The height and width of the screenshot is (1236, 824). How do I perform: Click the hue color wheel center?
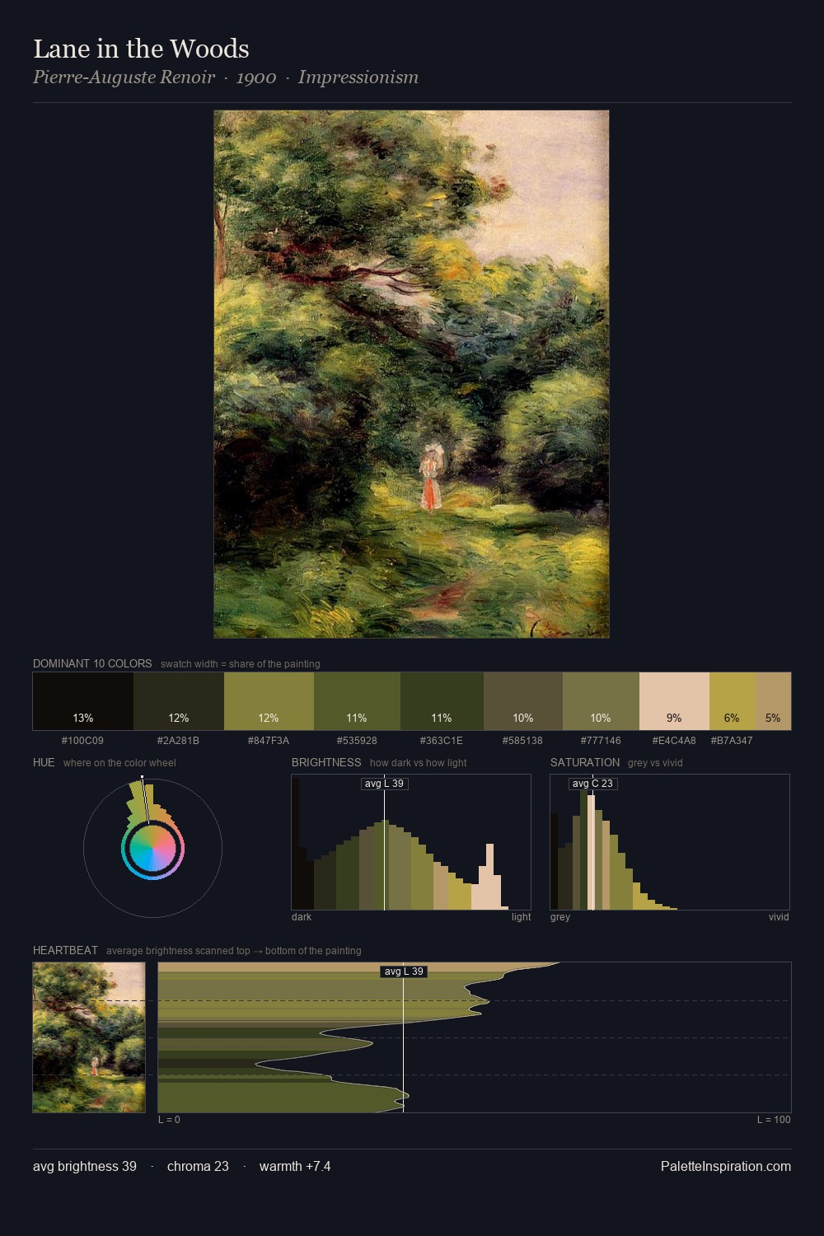152,848
